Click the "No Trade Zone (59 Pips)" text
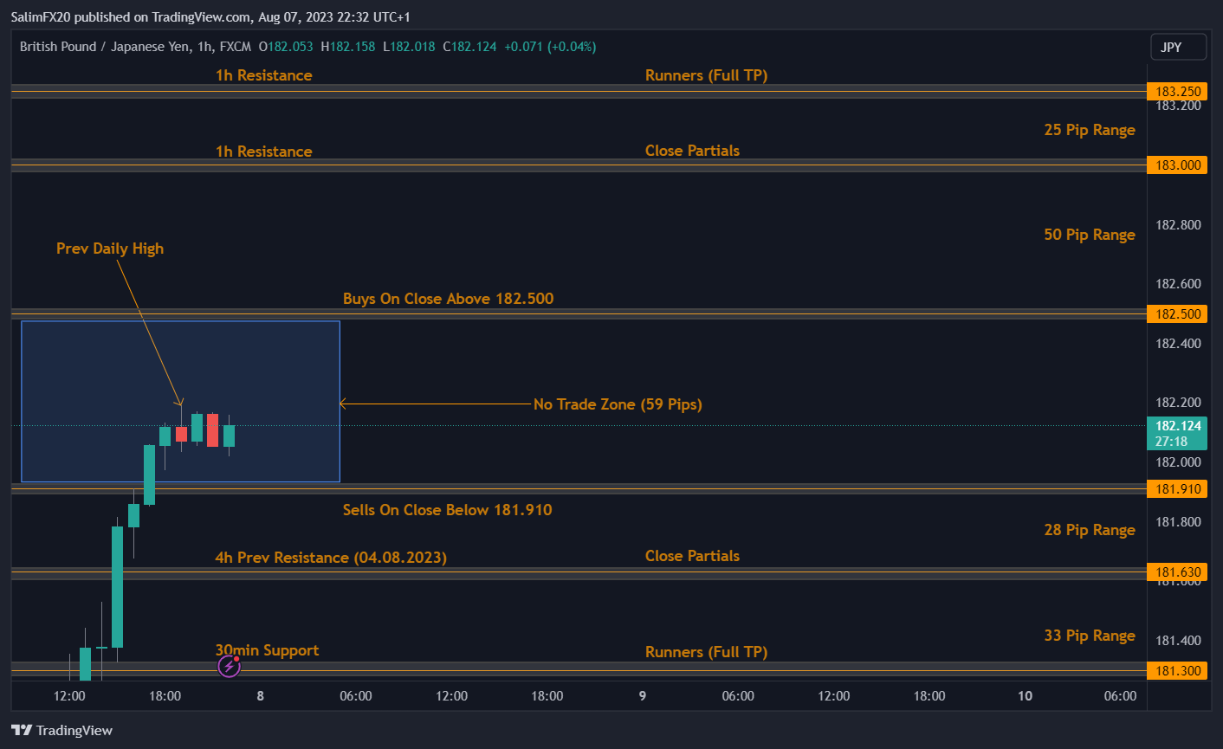This screenshot has width=1223, height=749. pyautogui.click(x=618, y=404)
